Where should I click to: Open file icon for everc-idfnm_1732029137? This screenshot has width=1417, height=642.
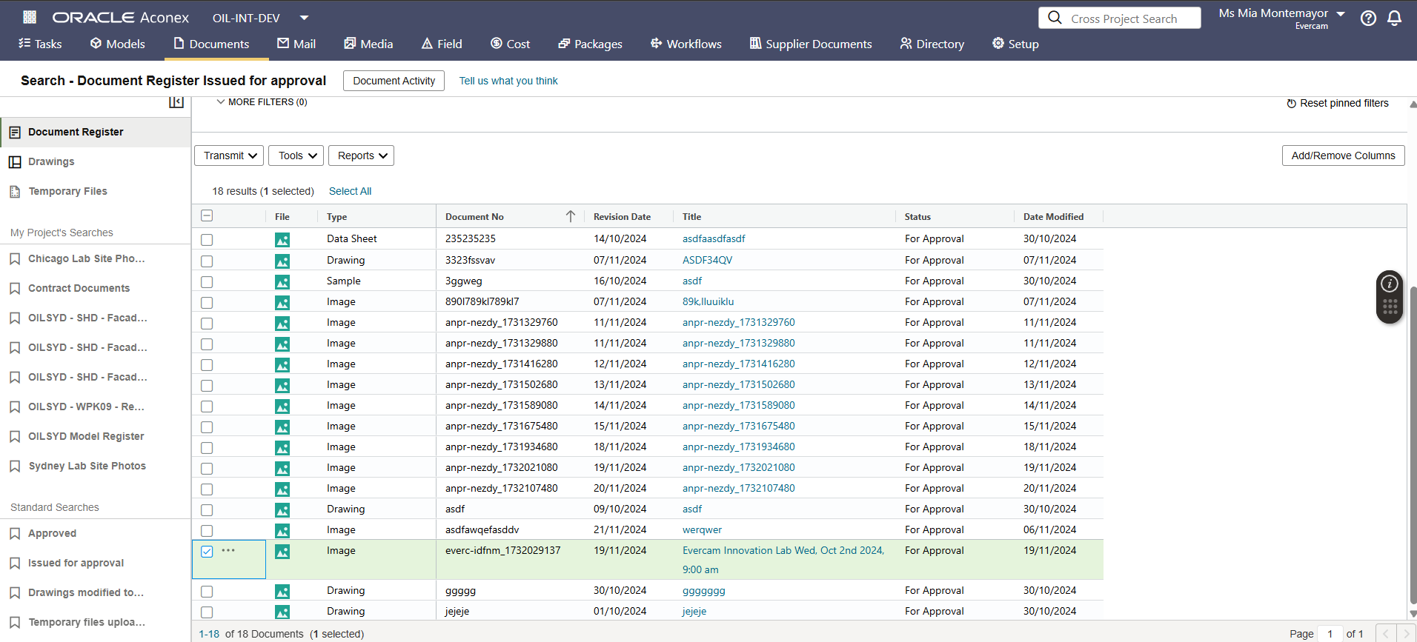(x=282, y=552)
